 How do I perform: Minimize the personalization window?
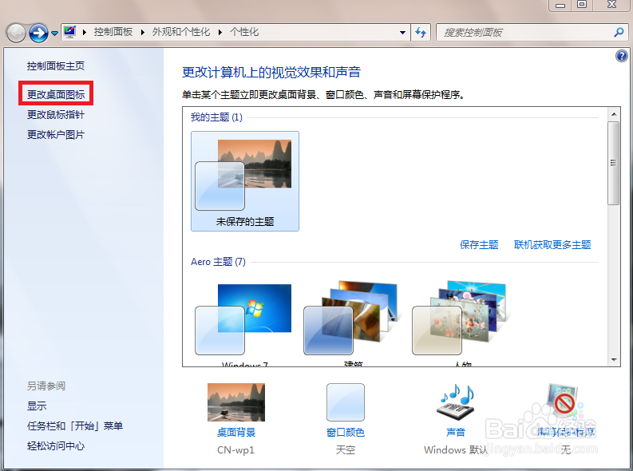click(560, 5)
